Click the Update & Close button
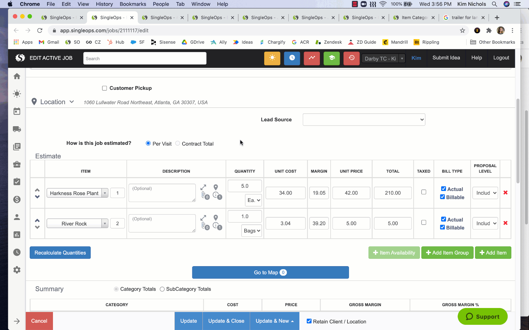Image resolution: width=529 pixels, height=330 pixels. pyautogui.click(x=226, y=321)
